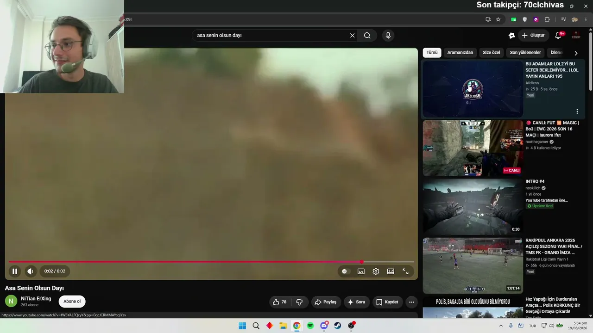Viewport: 593px width, 333px height.
Task: Install the page as an app
Action: 488,19
